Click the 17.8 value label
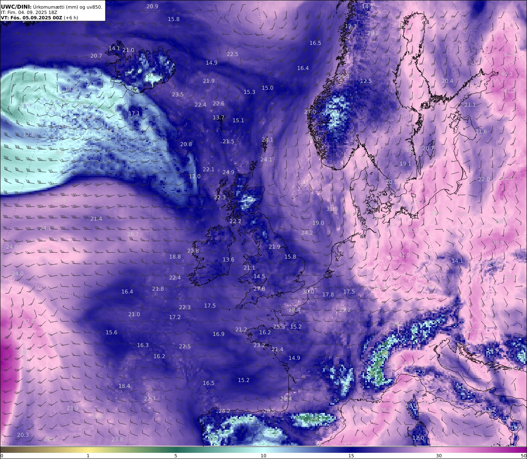527x459 pixels. 328,295
